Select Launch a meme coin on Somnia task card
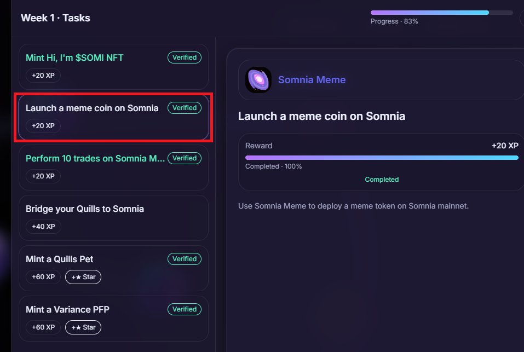 114,117
